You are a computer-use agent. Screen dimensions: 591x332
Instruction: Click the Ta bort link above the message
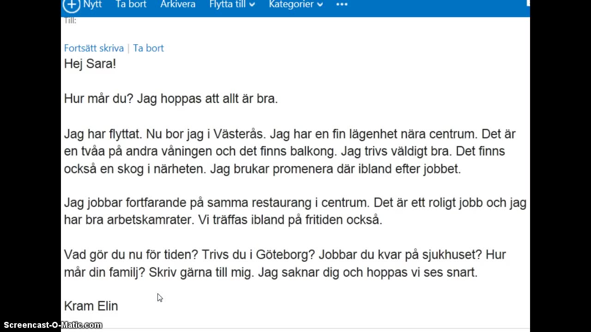pos(148,48)
